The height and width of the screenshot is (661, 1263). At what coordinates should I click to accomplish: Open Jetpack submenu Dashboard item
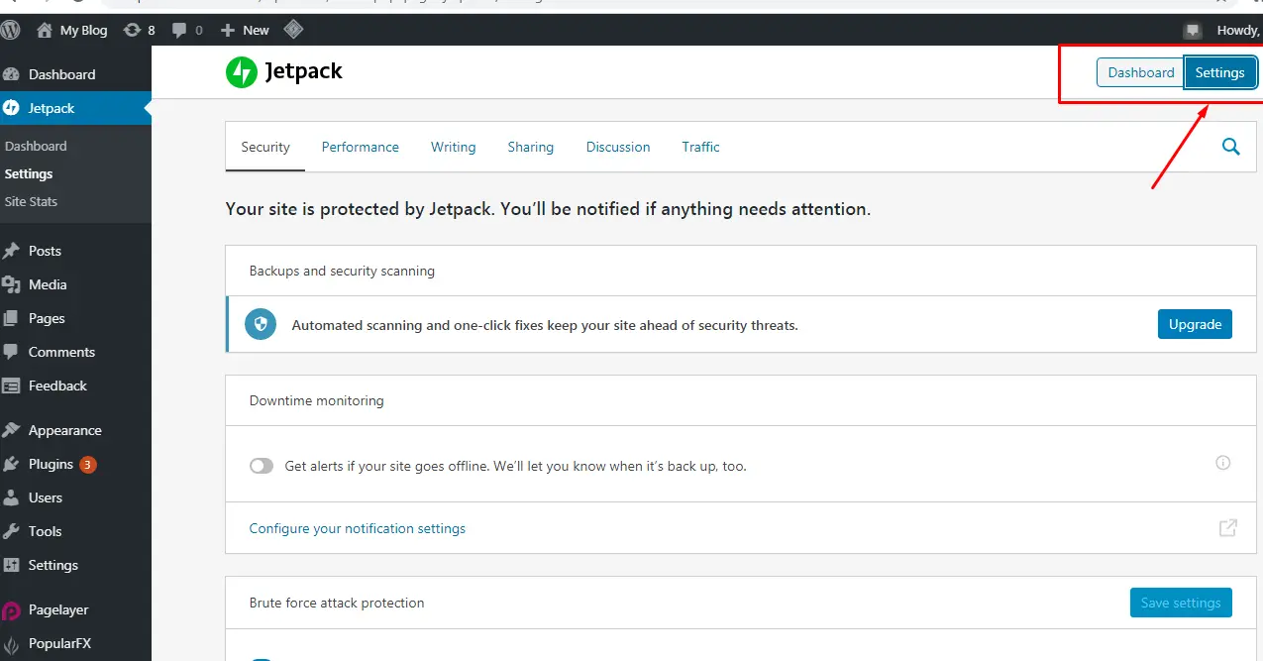click(x=36, y=146)
